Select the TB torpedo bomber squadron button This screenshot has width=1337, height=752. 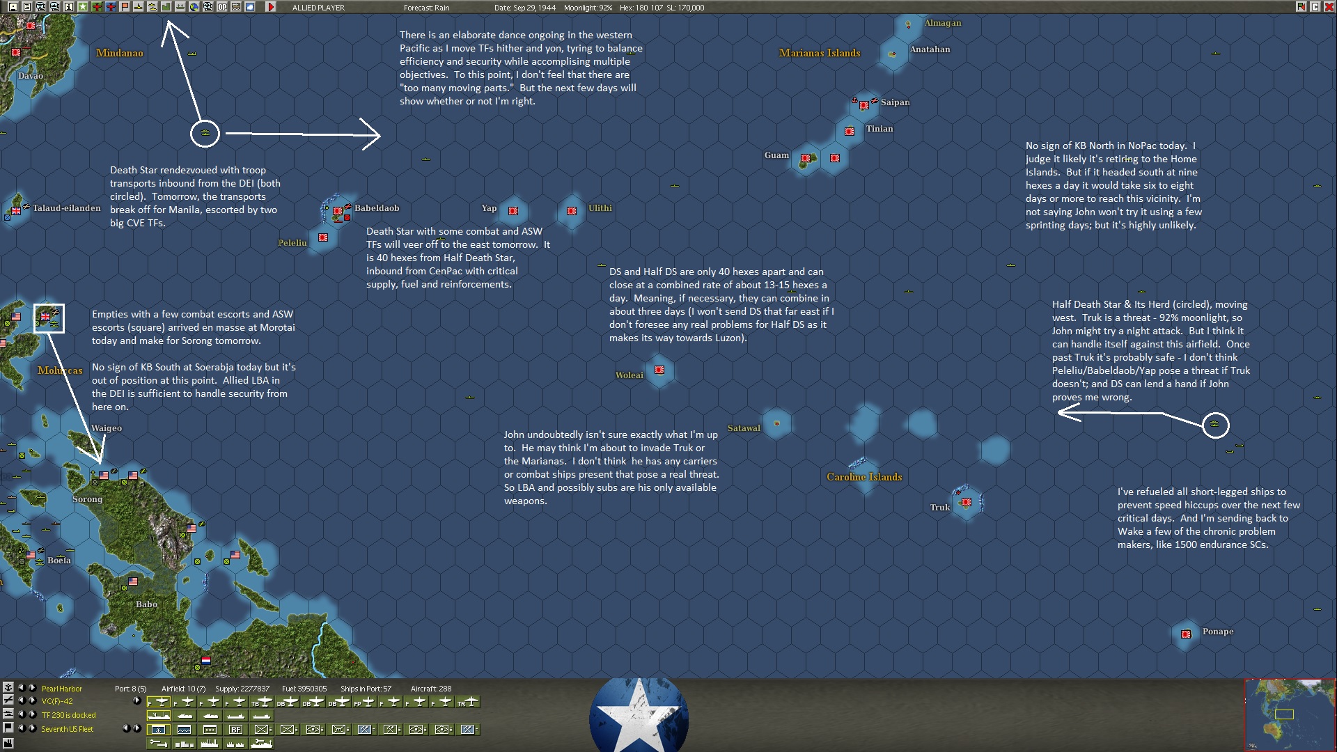[x=262, y=702]
